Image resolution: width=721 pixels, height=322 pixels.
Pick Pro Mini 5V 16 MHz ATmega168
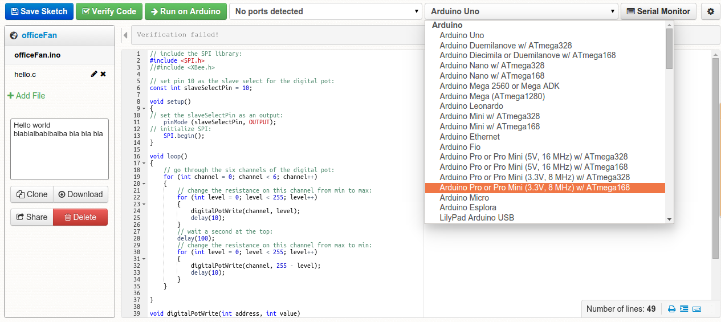(x=545, y=167)
